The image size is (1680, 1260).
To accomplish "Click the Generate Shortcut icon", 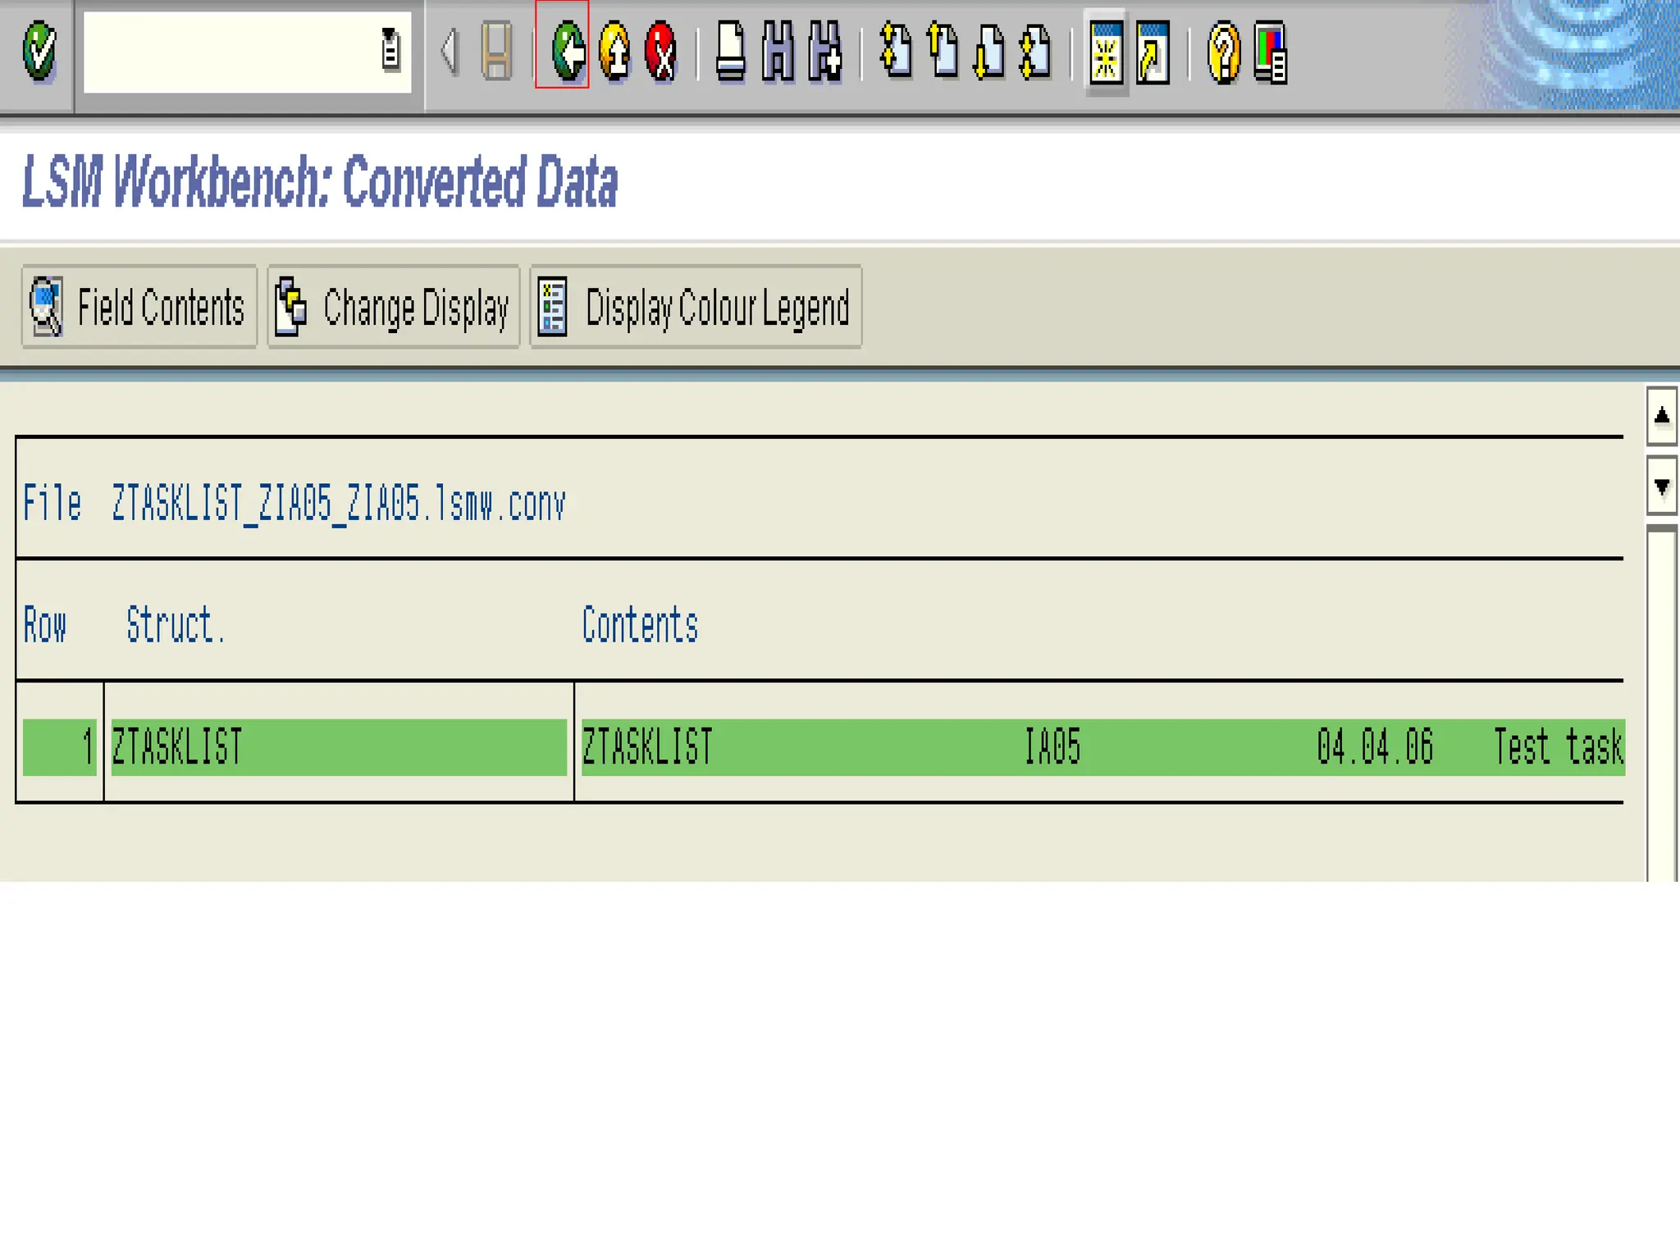I will tap(1153, 52).
